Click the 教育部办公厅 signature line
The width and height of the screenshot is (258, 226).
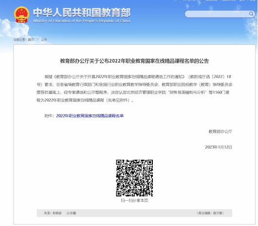221,132
